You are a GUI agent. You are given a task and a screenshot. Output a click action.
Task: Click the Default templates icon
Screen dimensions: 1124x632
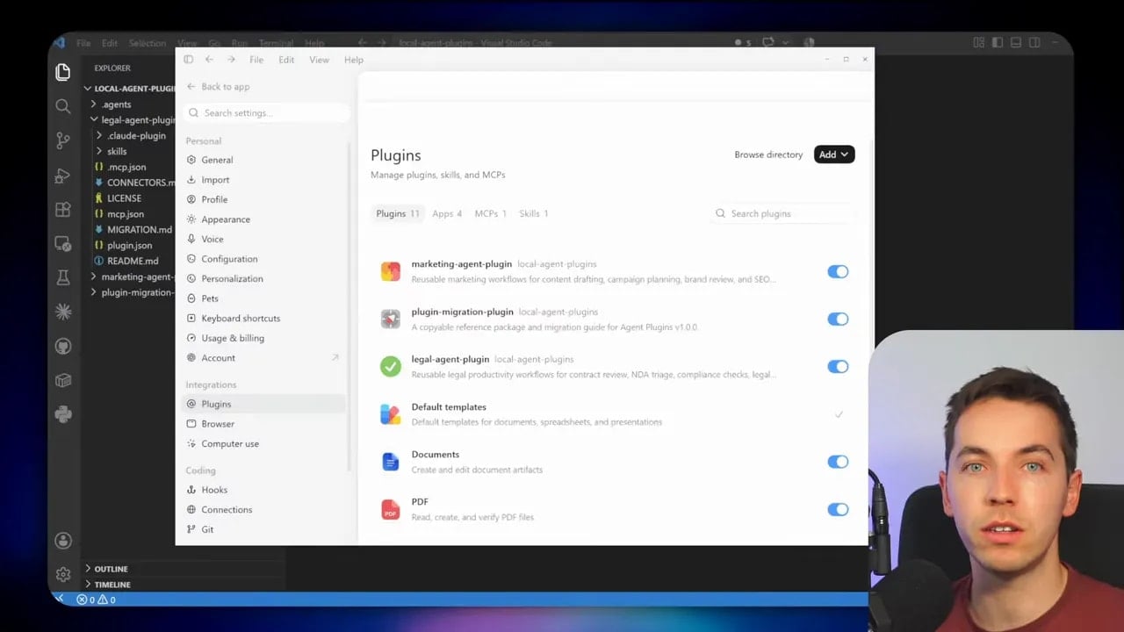click(391, 414)
